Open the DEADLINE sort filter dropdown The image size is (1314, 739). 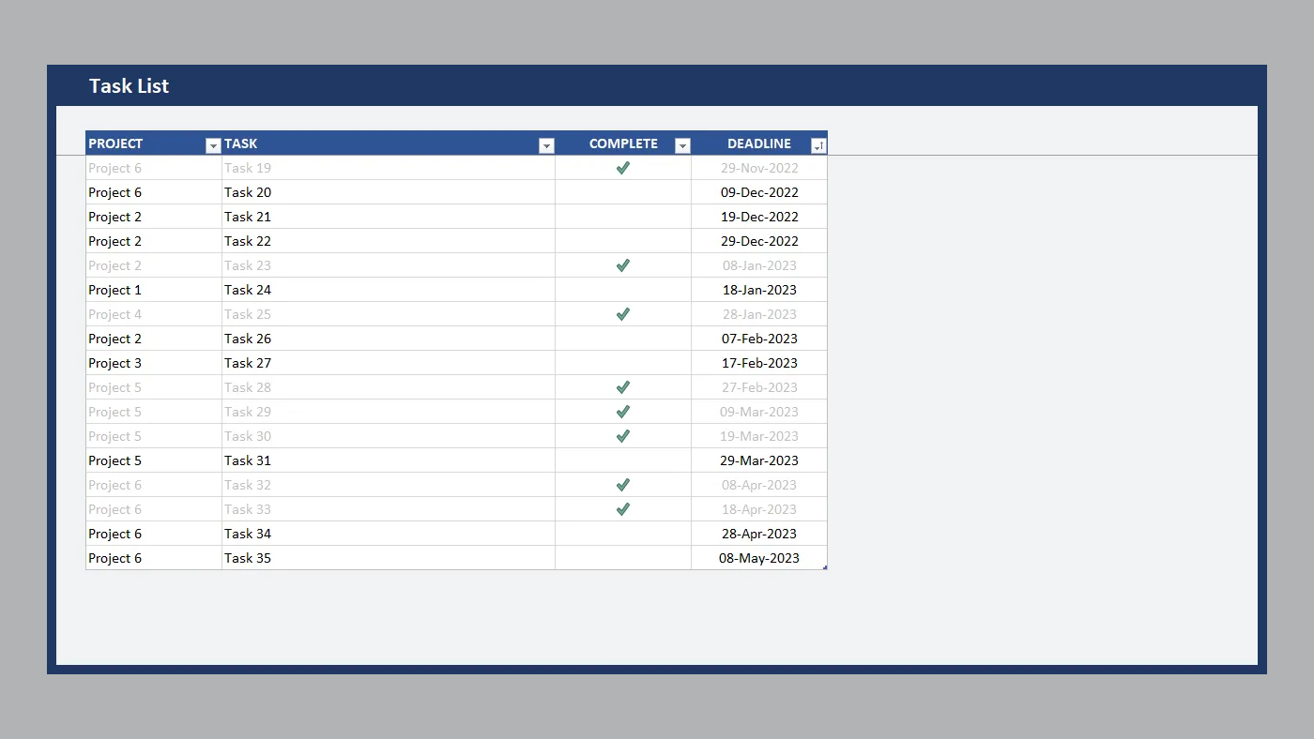818,145
